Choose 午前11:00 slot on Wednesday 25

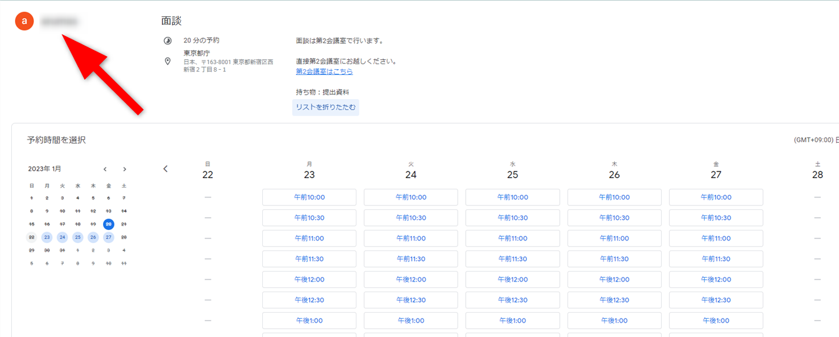(513, 239)
